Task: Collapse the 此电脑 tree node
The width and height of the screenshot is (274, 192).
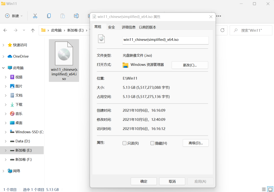Action: [x=3, y=68]
